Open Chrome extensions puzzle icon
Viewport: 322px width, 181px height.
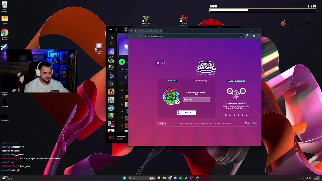[x=247, y=36]
